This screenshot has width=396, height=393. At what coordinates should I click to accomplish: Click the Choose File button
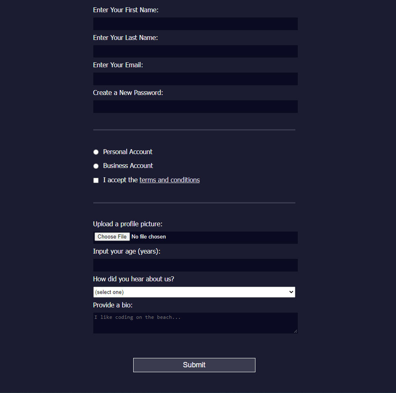pyautogui.click(x=112, y=236)
